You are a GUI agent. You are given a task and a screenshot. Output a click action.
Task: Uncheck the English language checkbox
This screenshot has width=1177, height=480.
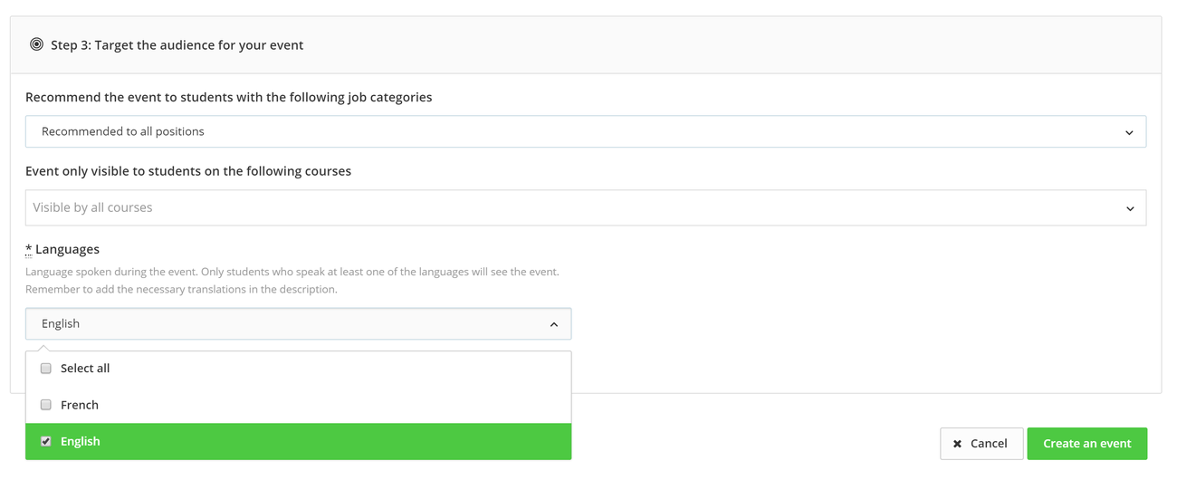pos(46,441)
